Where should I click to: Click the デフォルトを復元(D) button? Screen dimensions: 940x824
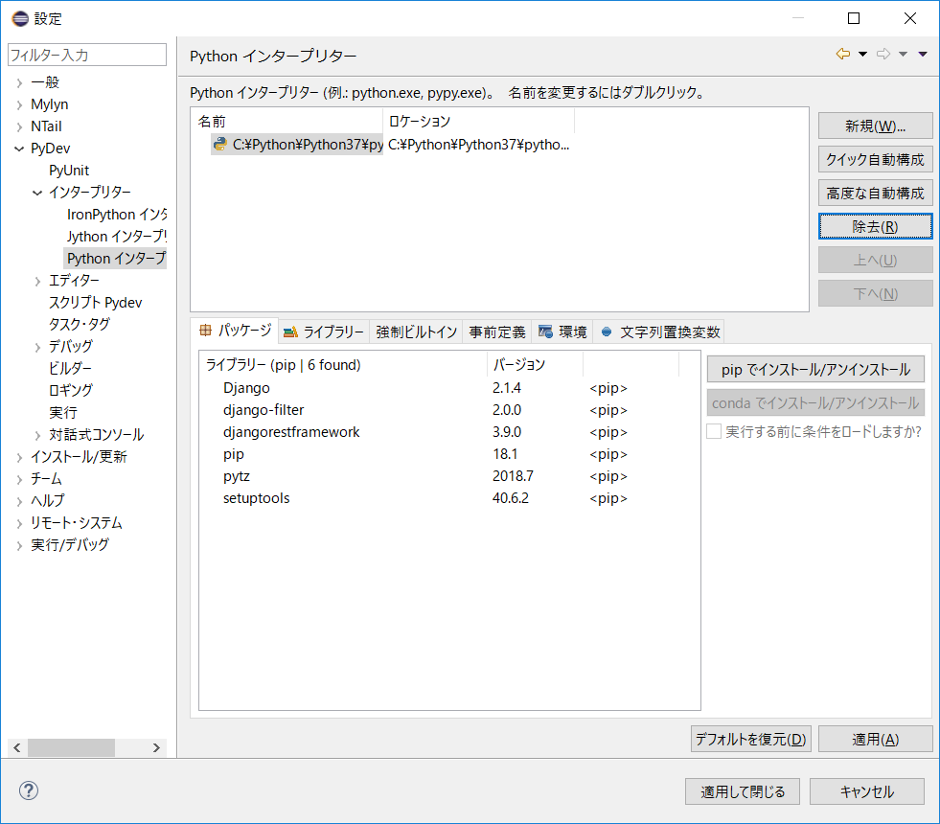[750, 739]
